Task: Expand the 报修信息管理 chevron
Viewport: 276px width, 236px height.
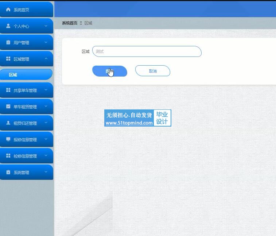Action: click(46, 139)
